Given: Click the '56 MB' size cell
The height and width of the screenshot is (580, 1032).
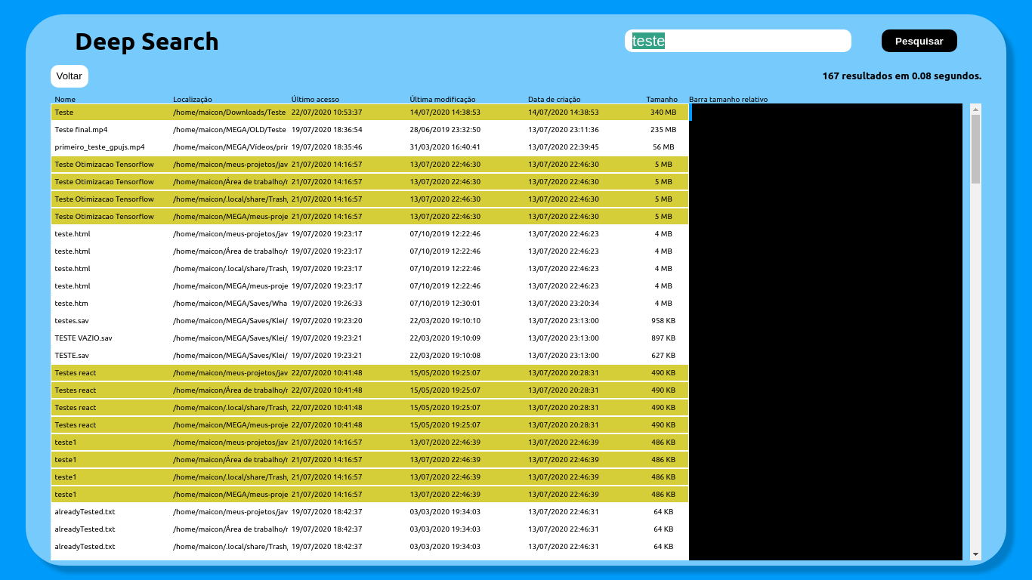Looking at the screenshot, I should [x=663, y=147].
